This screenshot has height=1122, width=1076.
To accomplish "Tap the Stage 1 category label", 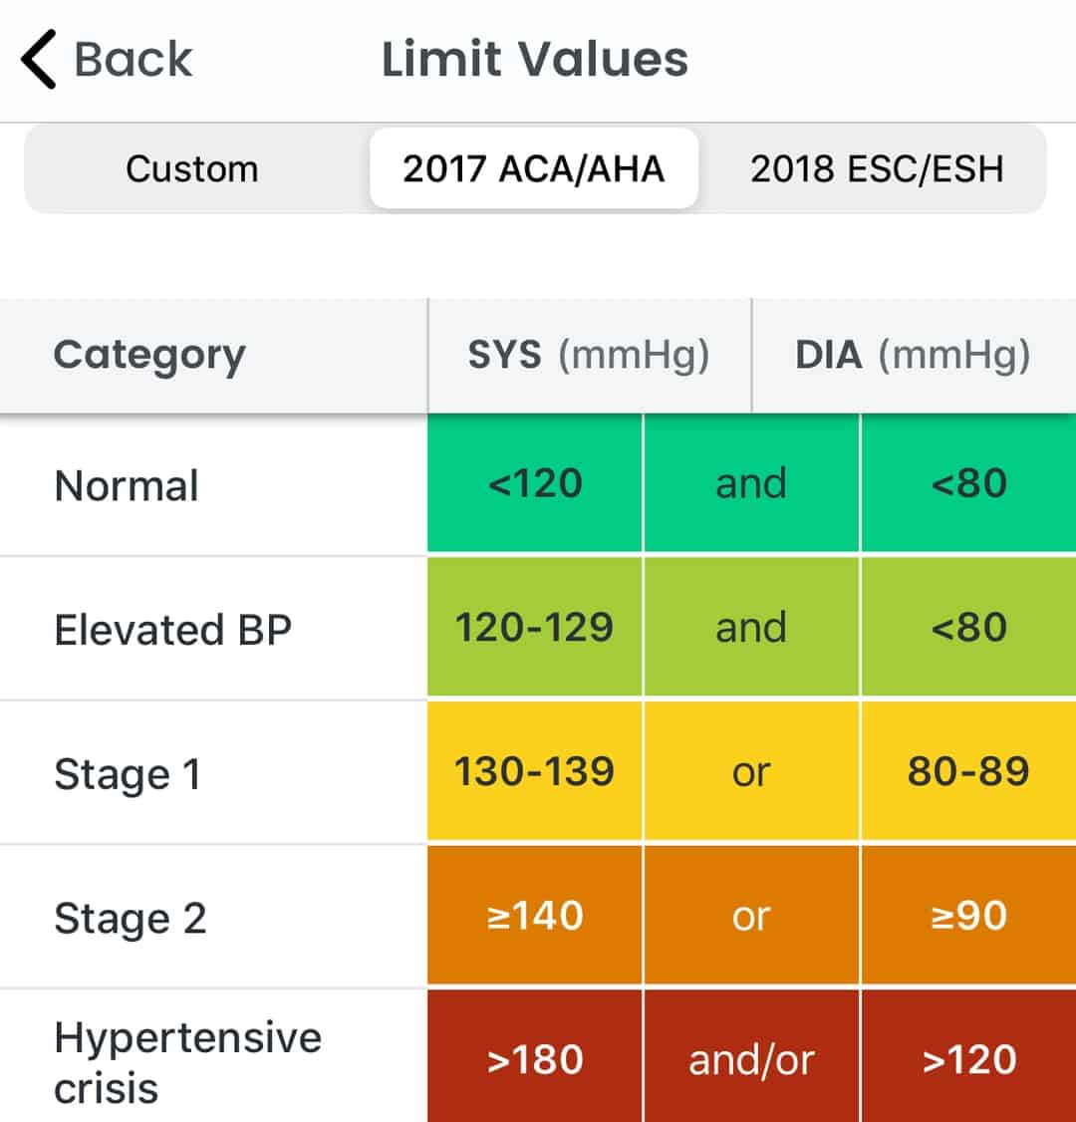I will [127, 772].
